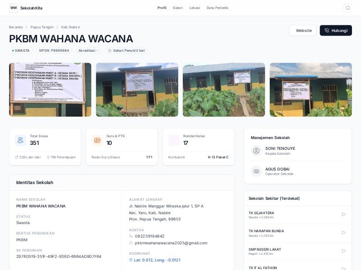View the last school building photo

[x=310, y=90]
